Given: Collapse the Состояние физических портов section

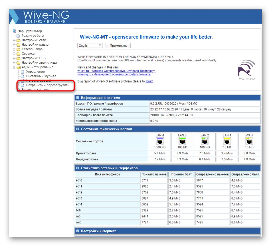Looking at the screenshot, I should tap(78, 129).
